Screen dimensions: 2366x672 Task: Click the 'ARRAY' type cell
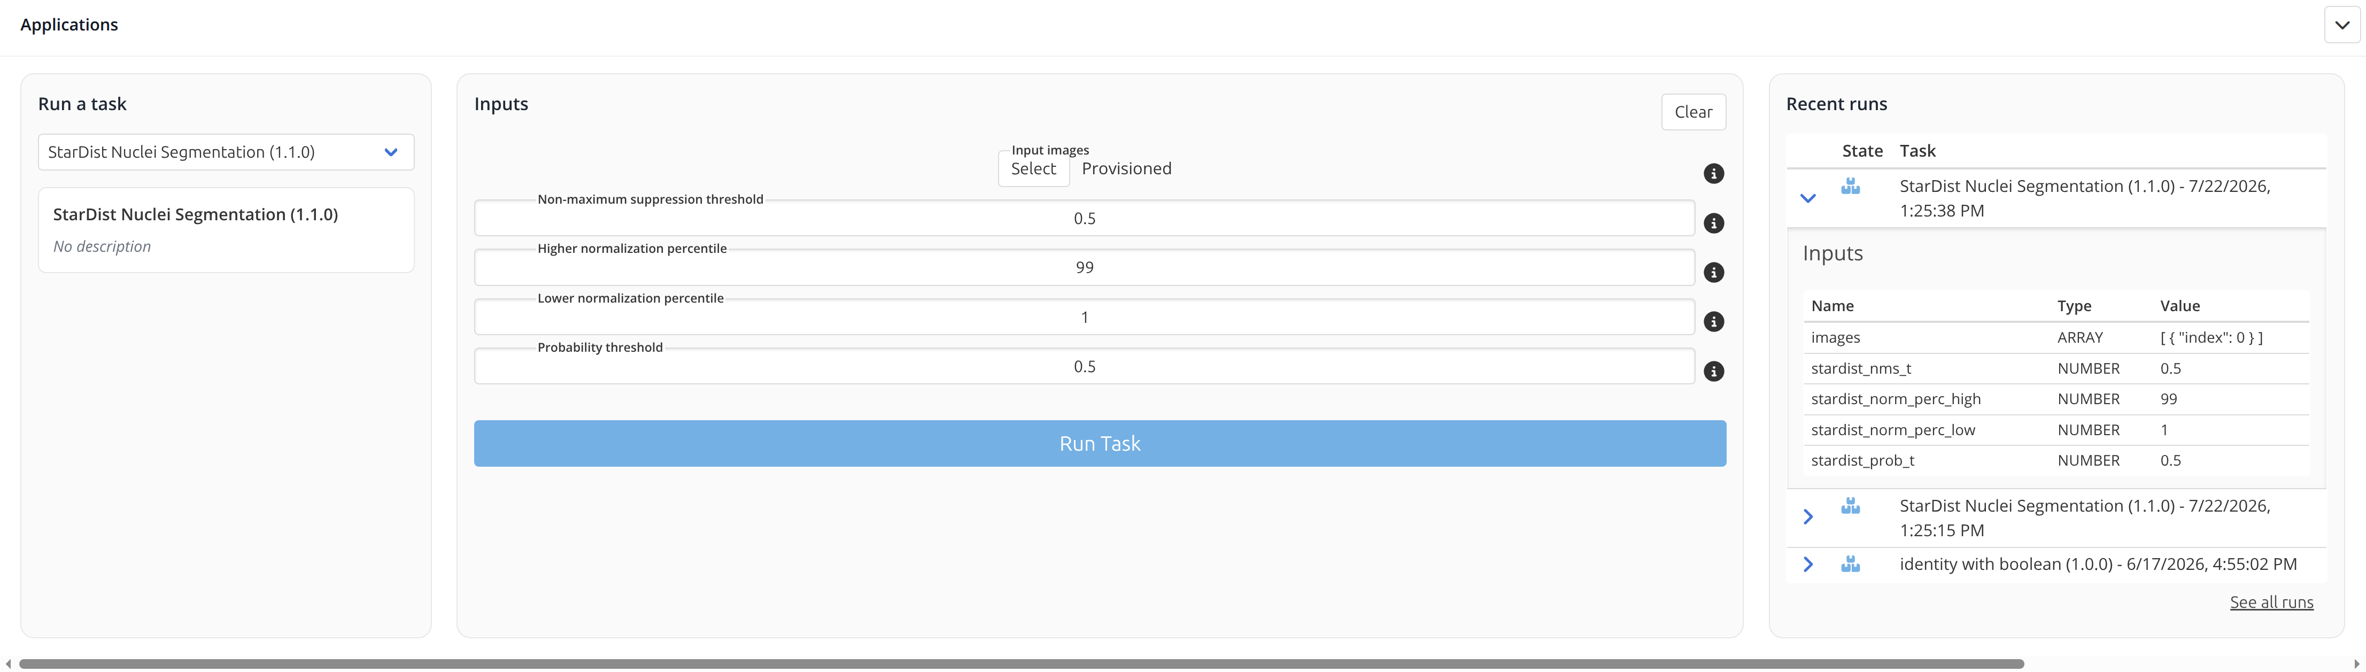2079,338
